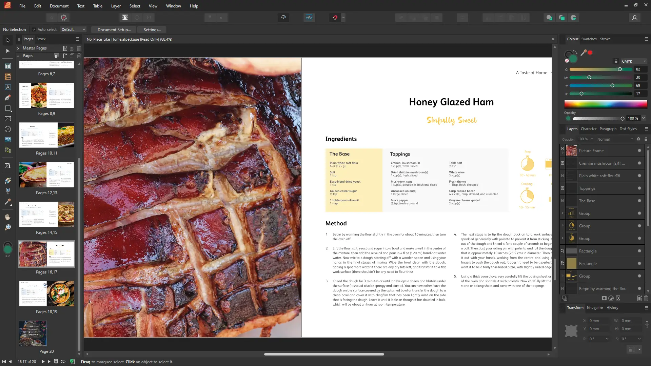The width and height of the screenshot is (651, 366).
Task: Click the Settings button
Action: pos(152,30)
